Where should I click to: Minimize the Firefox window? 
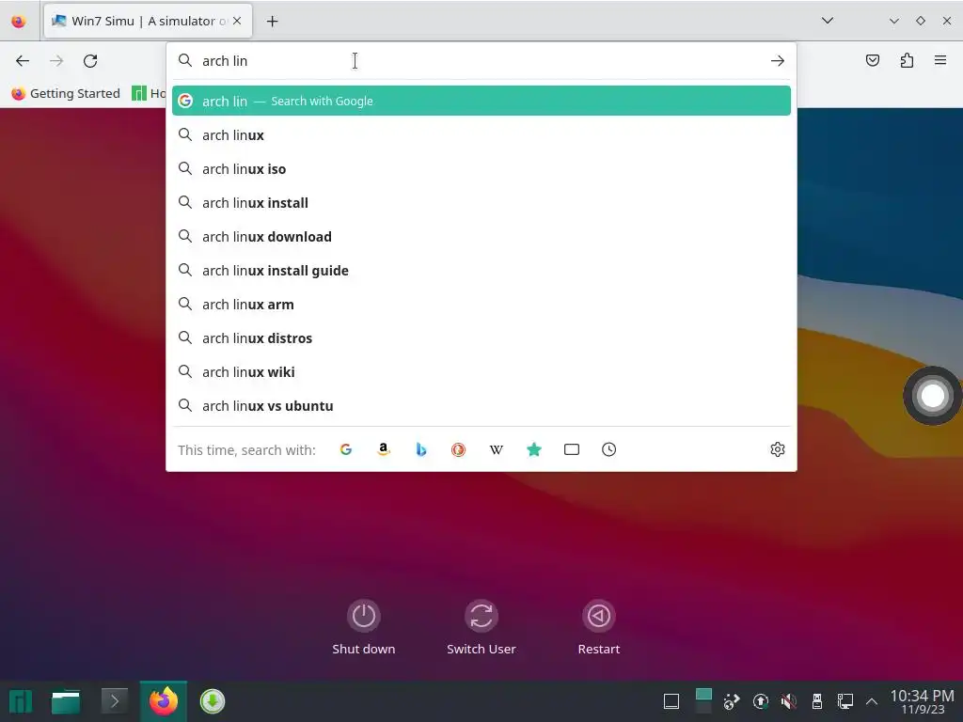pos(894,21)
